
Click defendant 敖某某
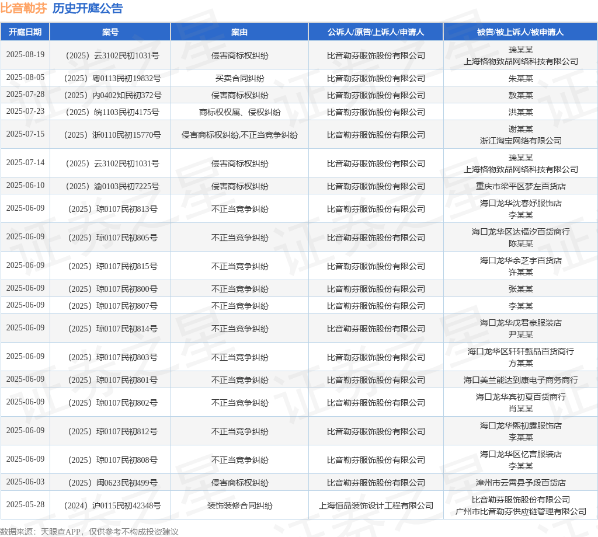coord(520,95)
